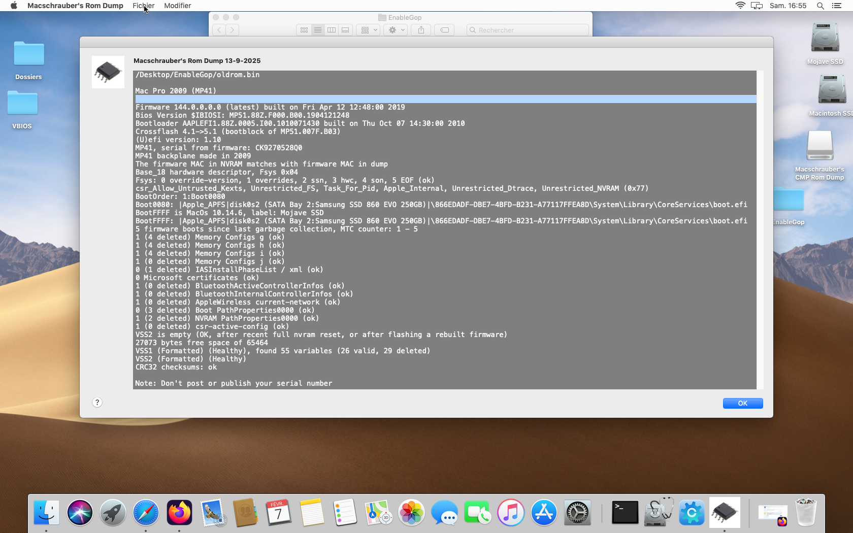Go back in the EnableGop Finder window
Viewport: 853px width, 533px height.
click(x=219, y=30)
